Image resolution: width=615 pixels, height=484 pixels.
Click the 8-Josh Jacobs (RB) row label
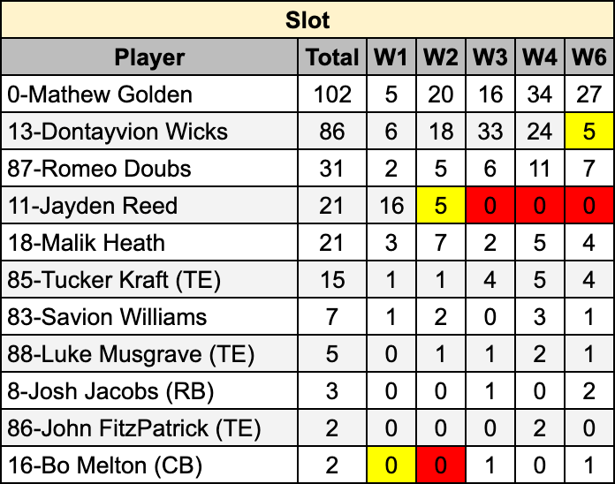pos(110,391)
